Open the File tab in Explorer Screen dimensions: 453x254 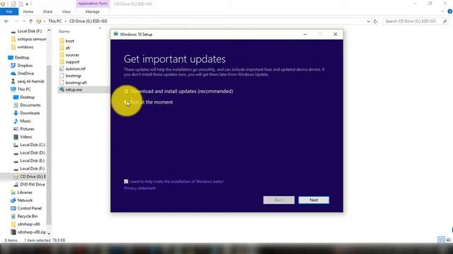pyautogui.click(x=9, y=11)
